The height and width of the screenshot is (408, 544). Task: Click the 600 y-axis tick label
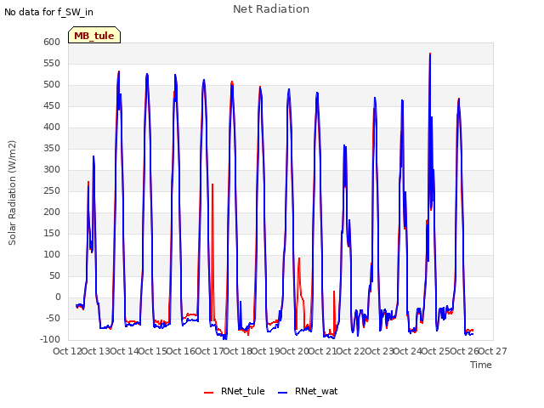pos(52,42)
